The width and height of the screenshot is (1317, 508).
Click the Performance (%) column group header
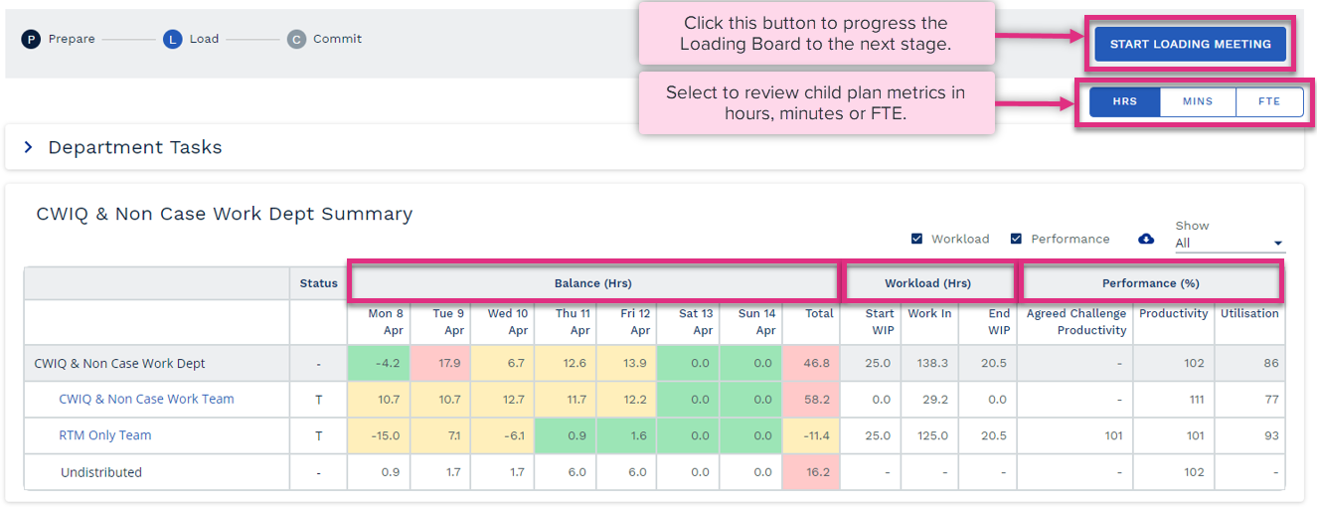(x=1151, y=283)
